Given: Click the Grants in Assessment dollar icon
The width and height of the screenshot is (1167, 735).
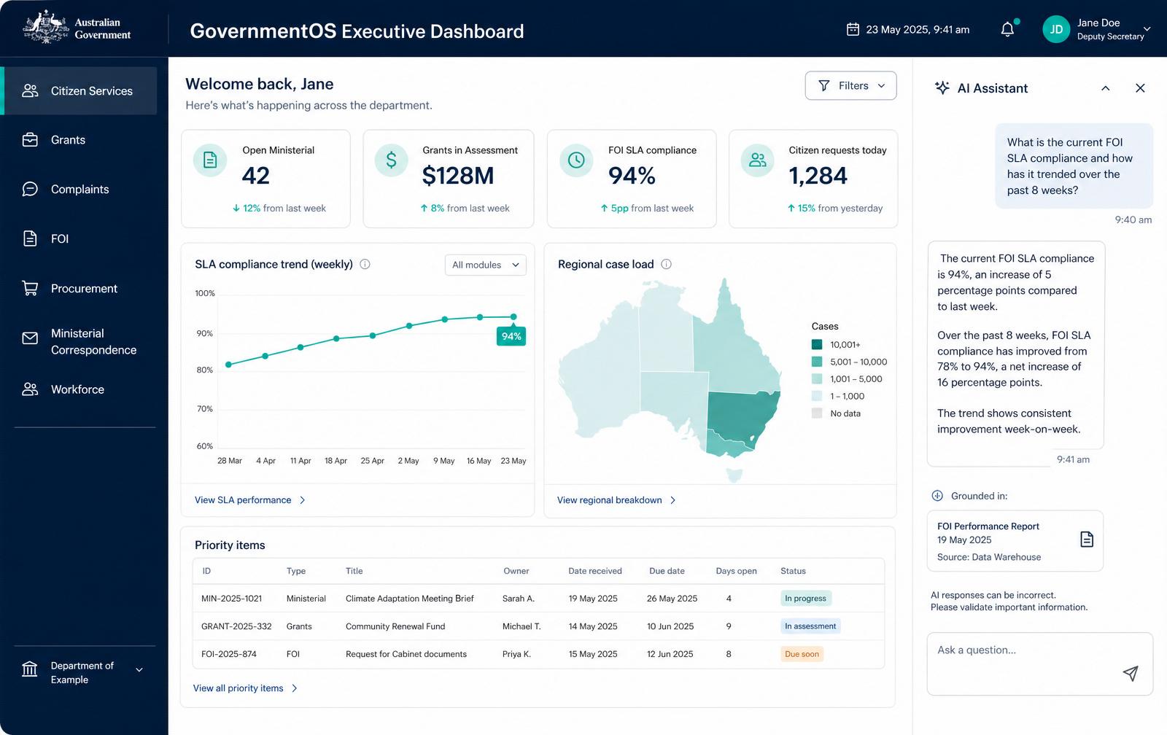Looking at the screenshot, I should tap(392, 160).
